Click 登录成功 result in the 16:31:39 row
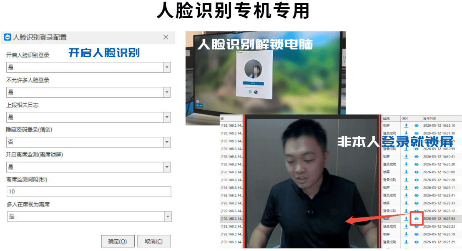Image resolution: width=462 pixels, height=251 pixels. pyautogui.click(x=389, y=133)
